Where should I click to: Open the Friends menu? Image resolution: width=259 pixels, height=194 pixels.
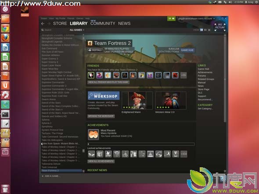coord(71,18)
